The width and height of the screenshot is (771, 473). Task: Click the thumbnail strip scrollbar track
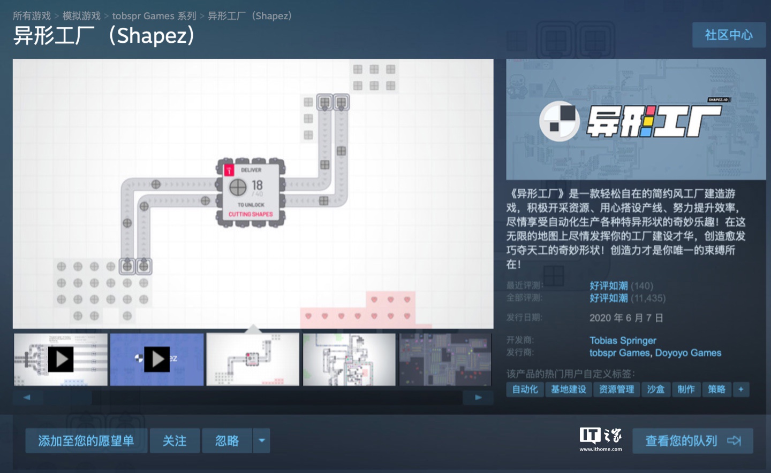point(253,398)
